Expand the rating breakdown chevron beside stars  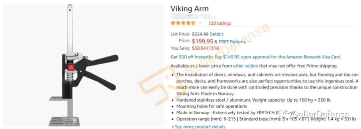pos(200,23)
